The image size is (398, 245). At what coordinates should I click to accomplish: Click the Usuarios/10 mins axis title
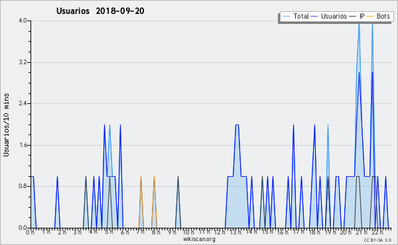(6, 124)
